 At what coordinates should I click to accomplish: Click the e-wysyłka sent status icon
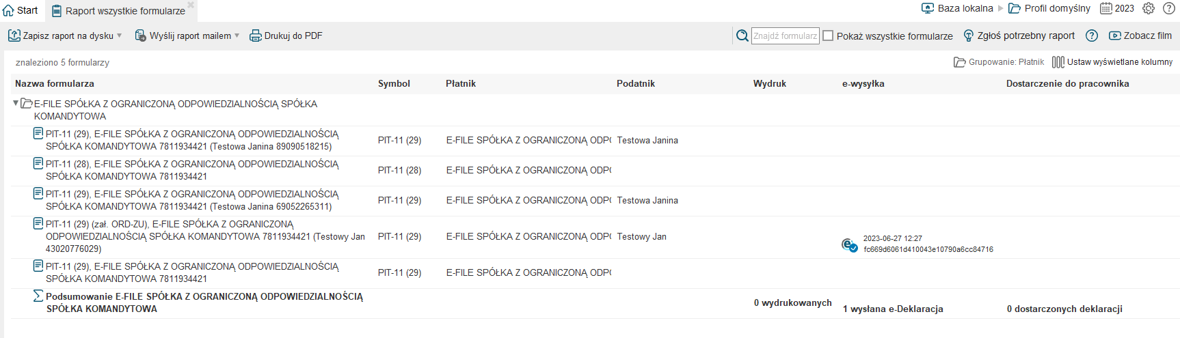(850, 244)
